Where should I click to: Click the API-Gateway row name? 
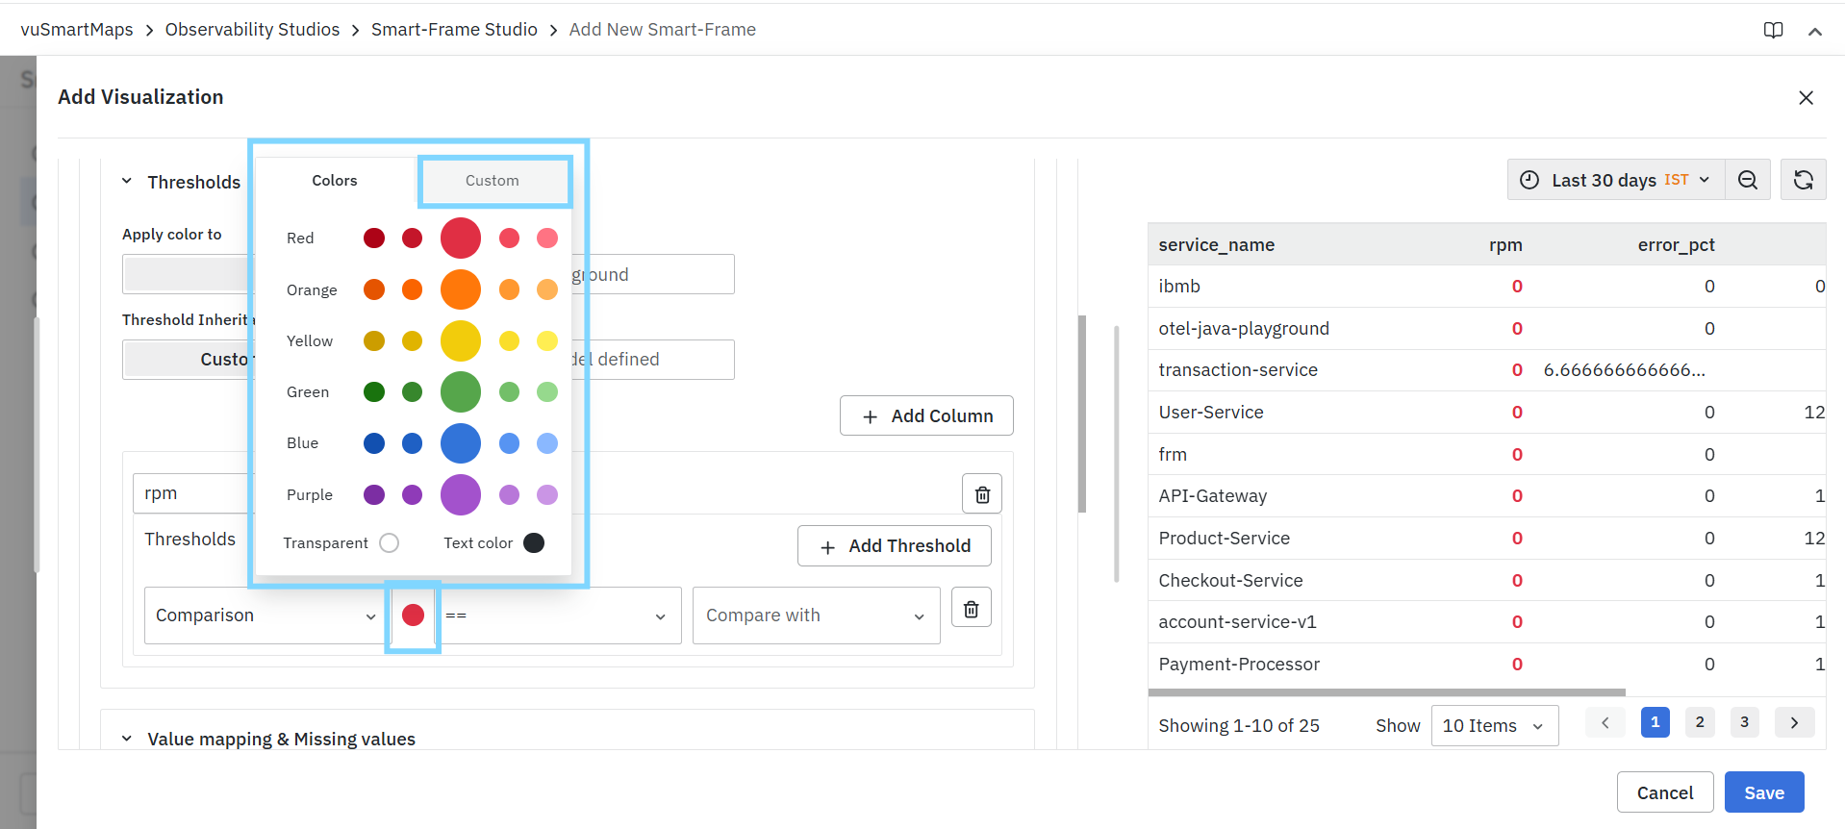coord(1212,496)
